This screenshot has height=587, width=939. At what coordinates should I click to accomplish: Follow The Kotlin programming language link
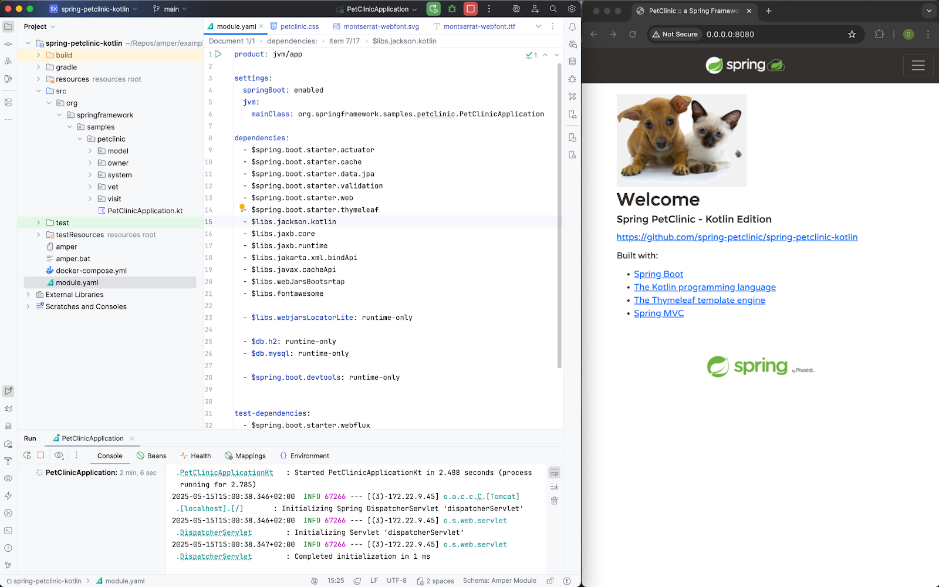(705, 287)
